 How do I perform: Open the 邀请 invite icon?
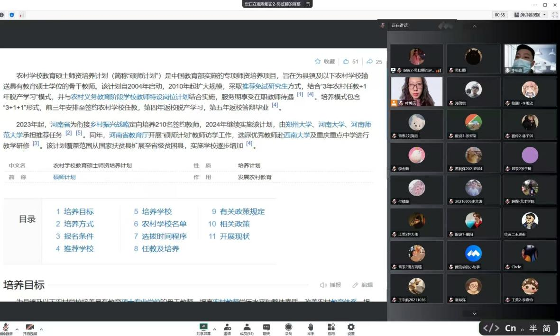[x=227, y=327]
